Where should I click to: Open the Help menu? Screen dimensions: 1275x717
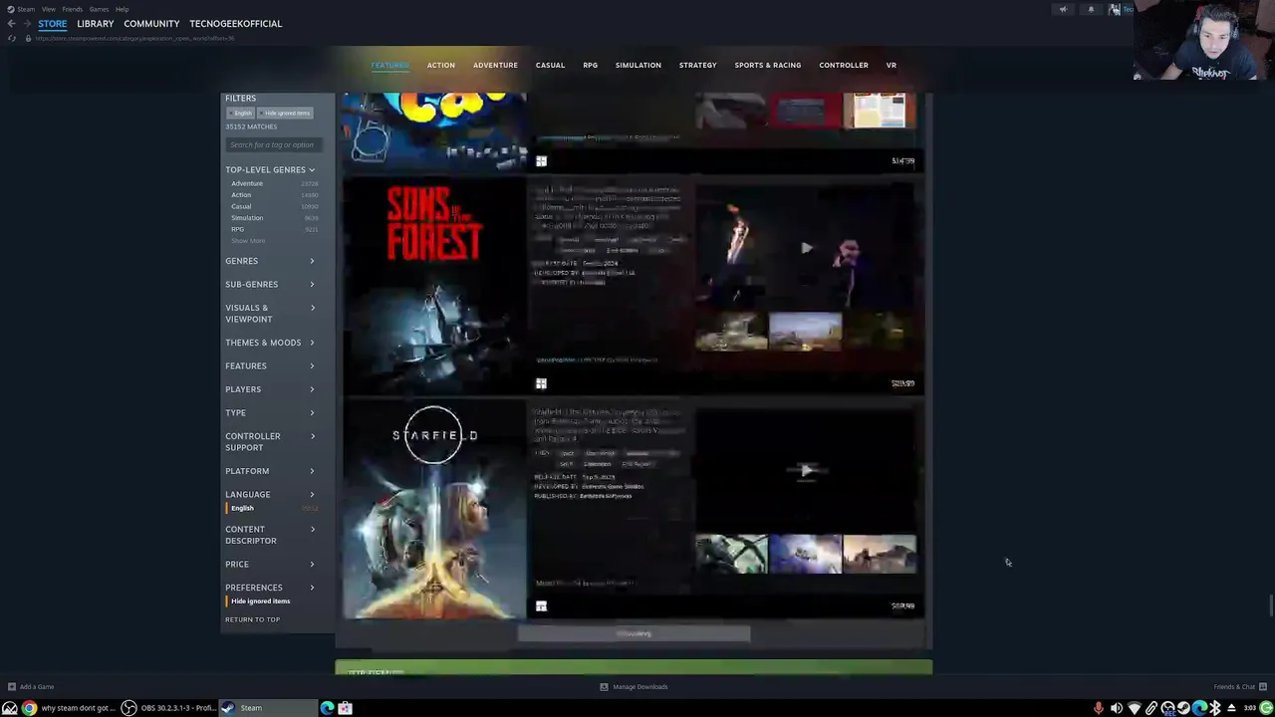[x=122, y=9]
